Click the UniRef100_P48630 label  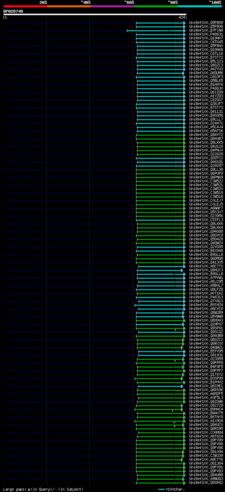click(206, 88)
